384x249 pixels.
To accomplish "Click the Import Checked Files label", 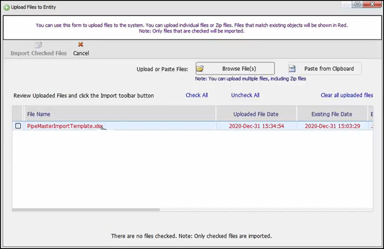I will 38,53.
